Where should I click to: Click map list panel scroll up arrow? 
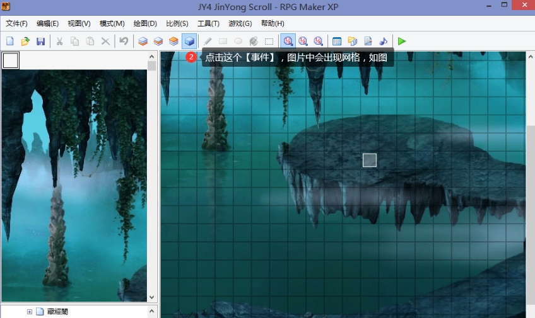point(152,310)
